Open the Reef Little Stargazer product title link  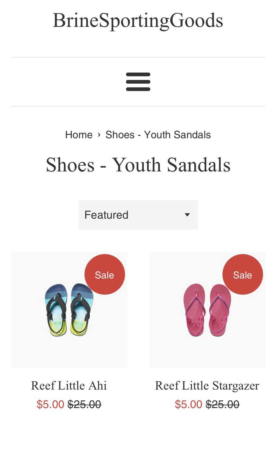(x=207, y=385)
